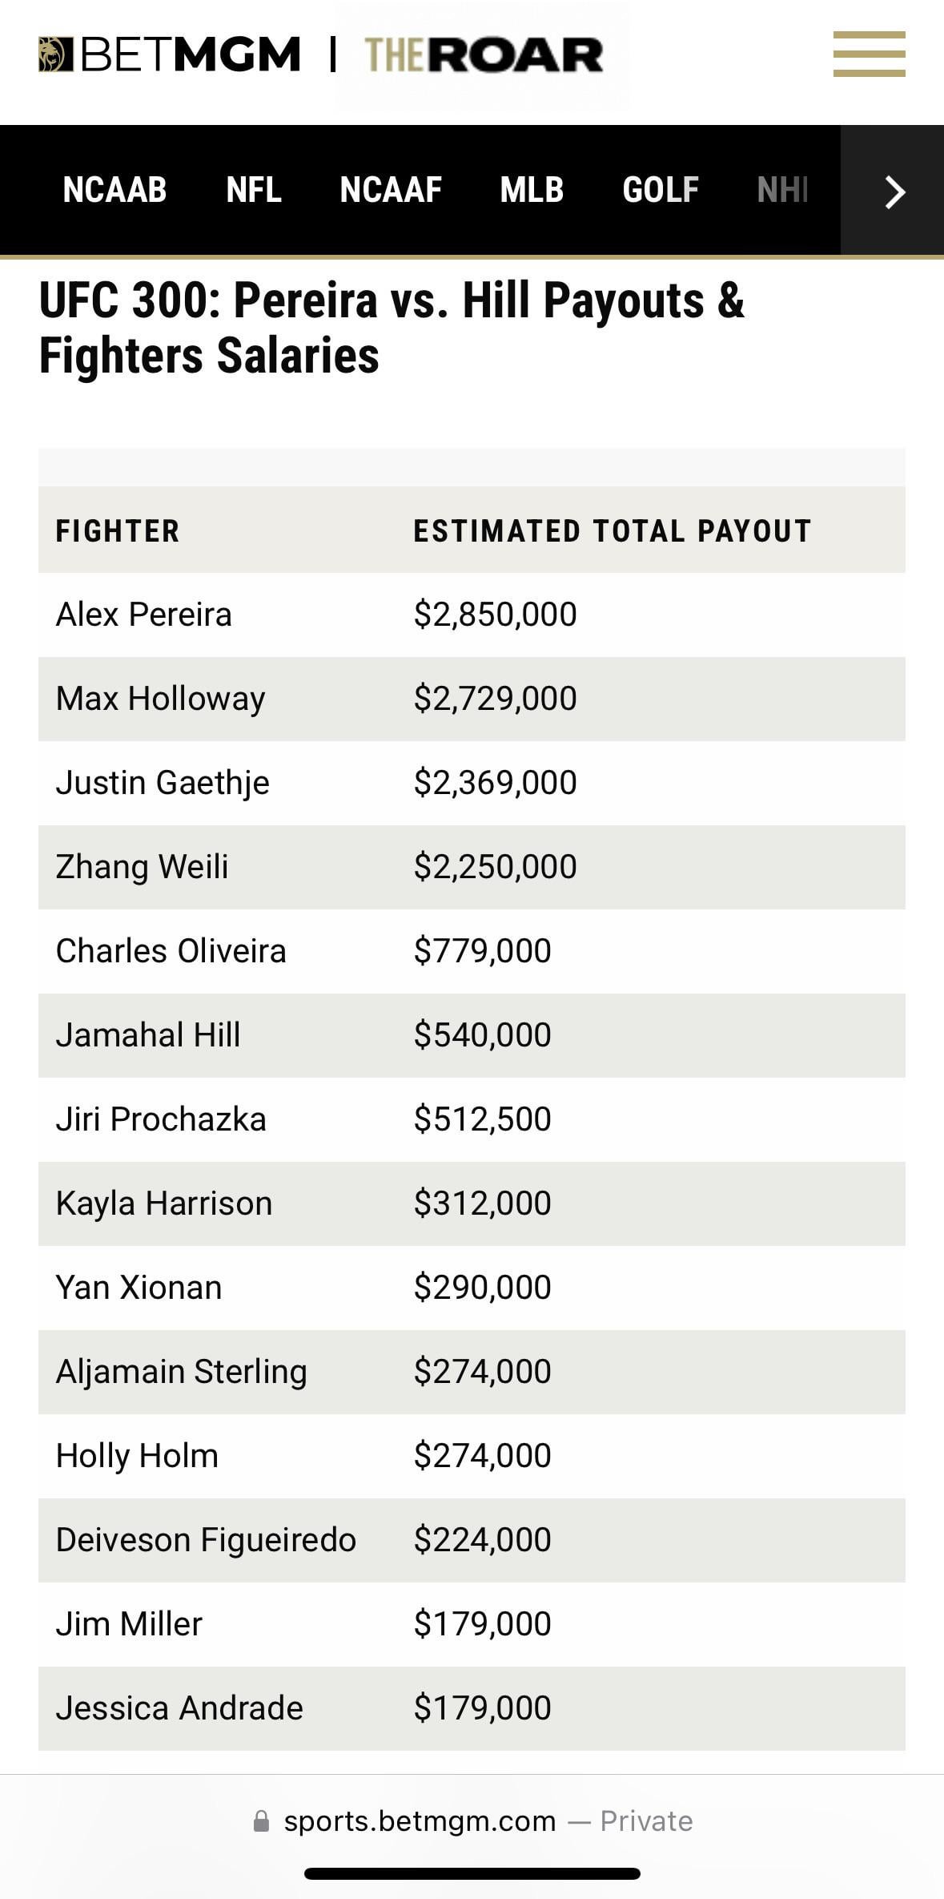The height and width of the screenshot is (1899, 944).
Task: Open the hamburger navigation menu
Action: point(869,56)
